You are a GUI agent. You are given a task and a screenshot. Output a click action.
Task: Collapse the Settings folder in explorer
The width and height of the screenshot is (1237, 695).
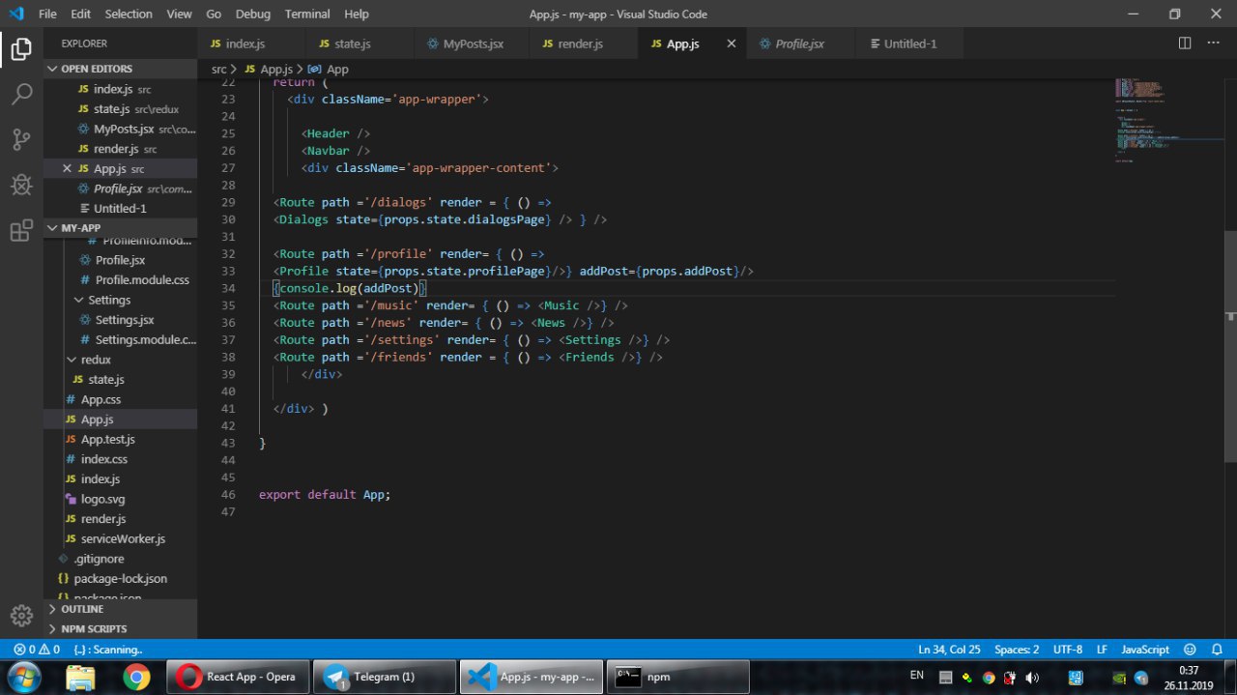coord(108,300)
